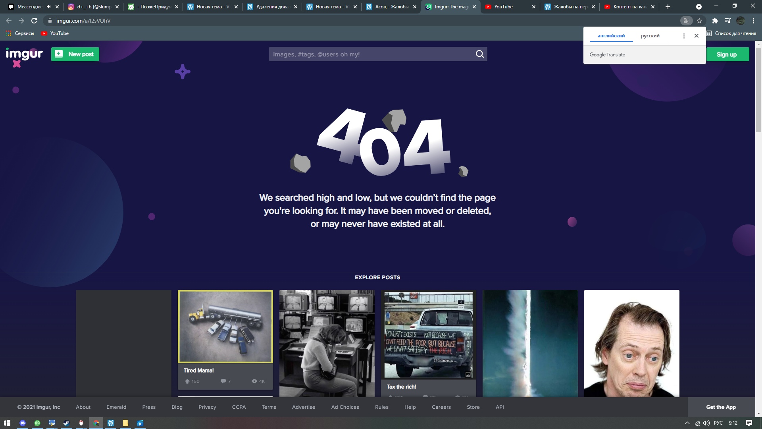Open the tab search dropdown
Screen dimensions: 762x429
698,7
